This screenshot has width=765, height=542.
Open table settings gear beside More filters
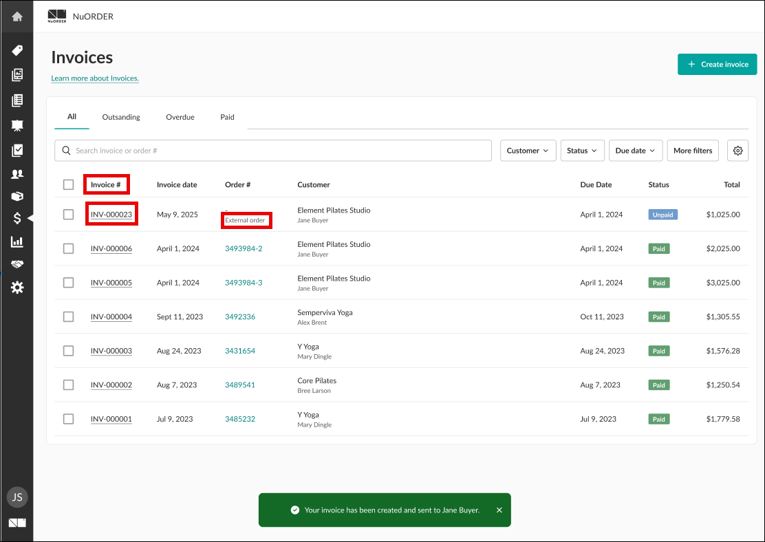(x=737, y=151)
